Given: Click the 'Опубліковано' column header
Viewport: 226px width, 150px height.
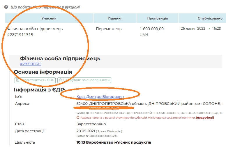Looking at the screenshot, I should pos(210,18).
